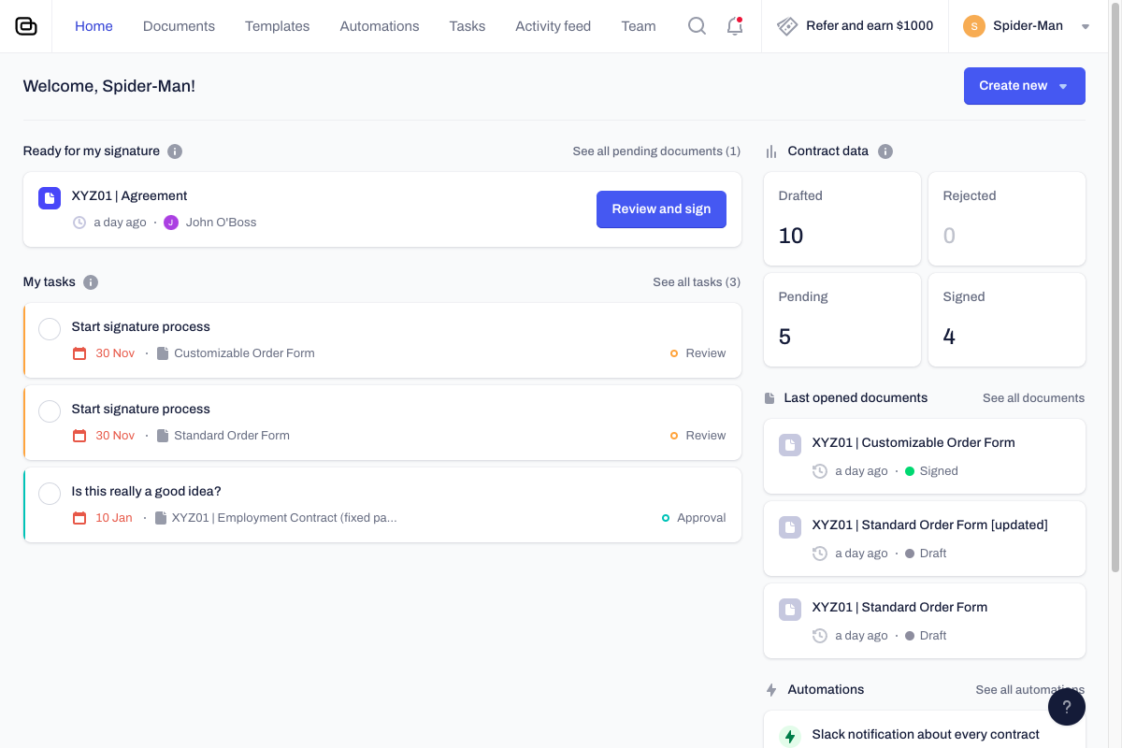Open See all pending documents (1)

point(656,151)
